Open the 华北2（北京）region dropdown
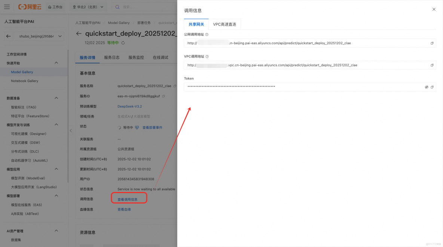The height and width of the screenshot is (247, 443). click(x=88, y=6)
